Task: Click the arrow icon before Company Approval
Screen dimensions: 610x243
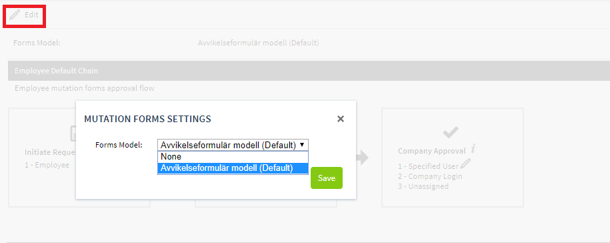Action: click(362, 158)
